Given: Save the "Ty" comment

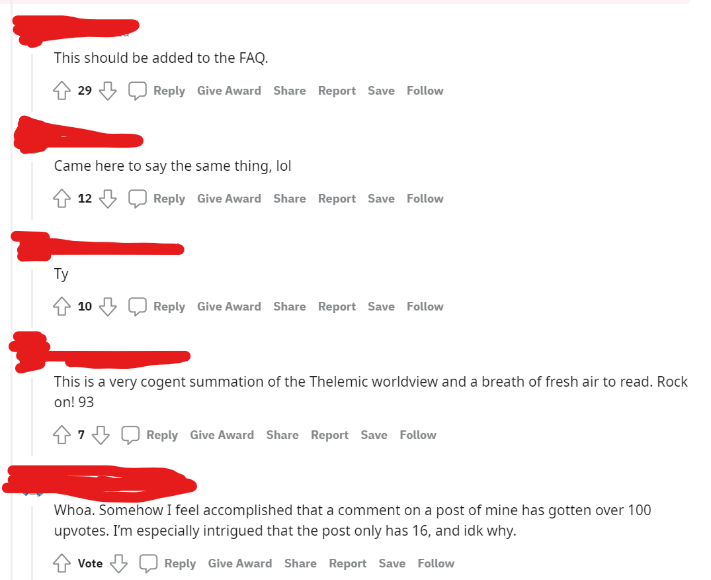Looking at the screenshot, I should tap(381, 307).
